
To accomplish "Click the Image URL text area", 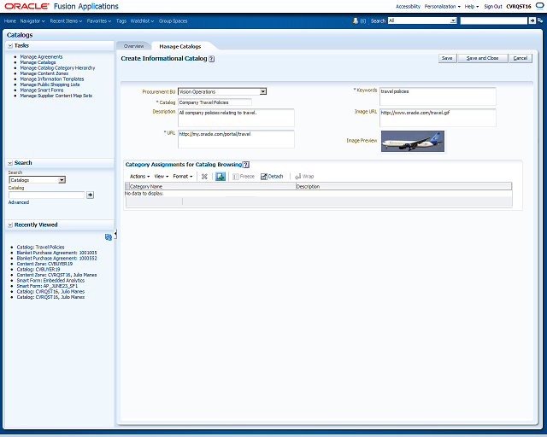I will point(438,118).
